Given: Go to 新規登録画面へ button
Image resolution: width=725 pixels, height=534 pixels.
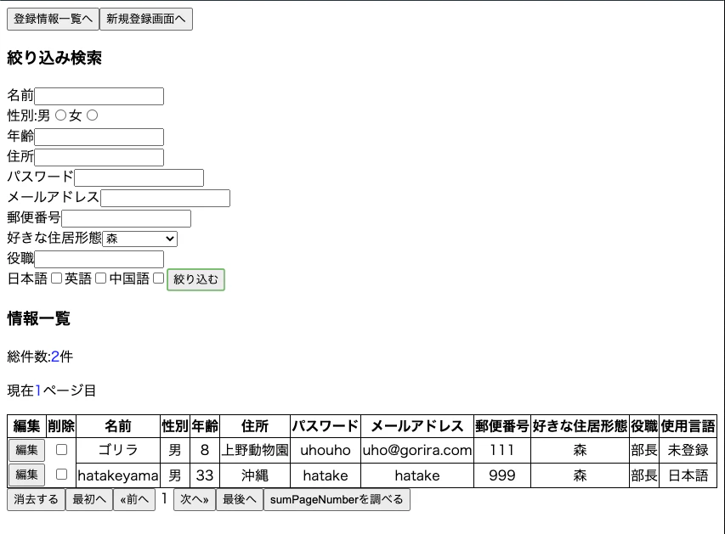Looking at the screenshot, I should tap(146, 19).
